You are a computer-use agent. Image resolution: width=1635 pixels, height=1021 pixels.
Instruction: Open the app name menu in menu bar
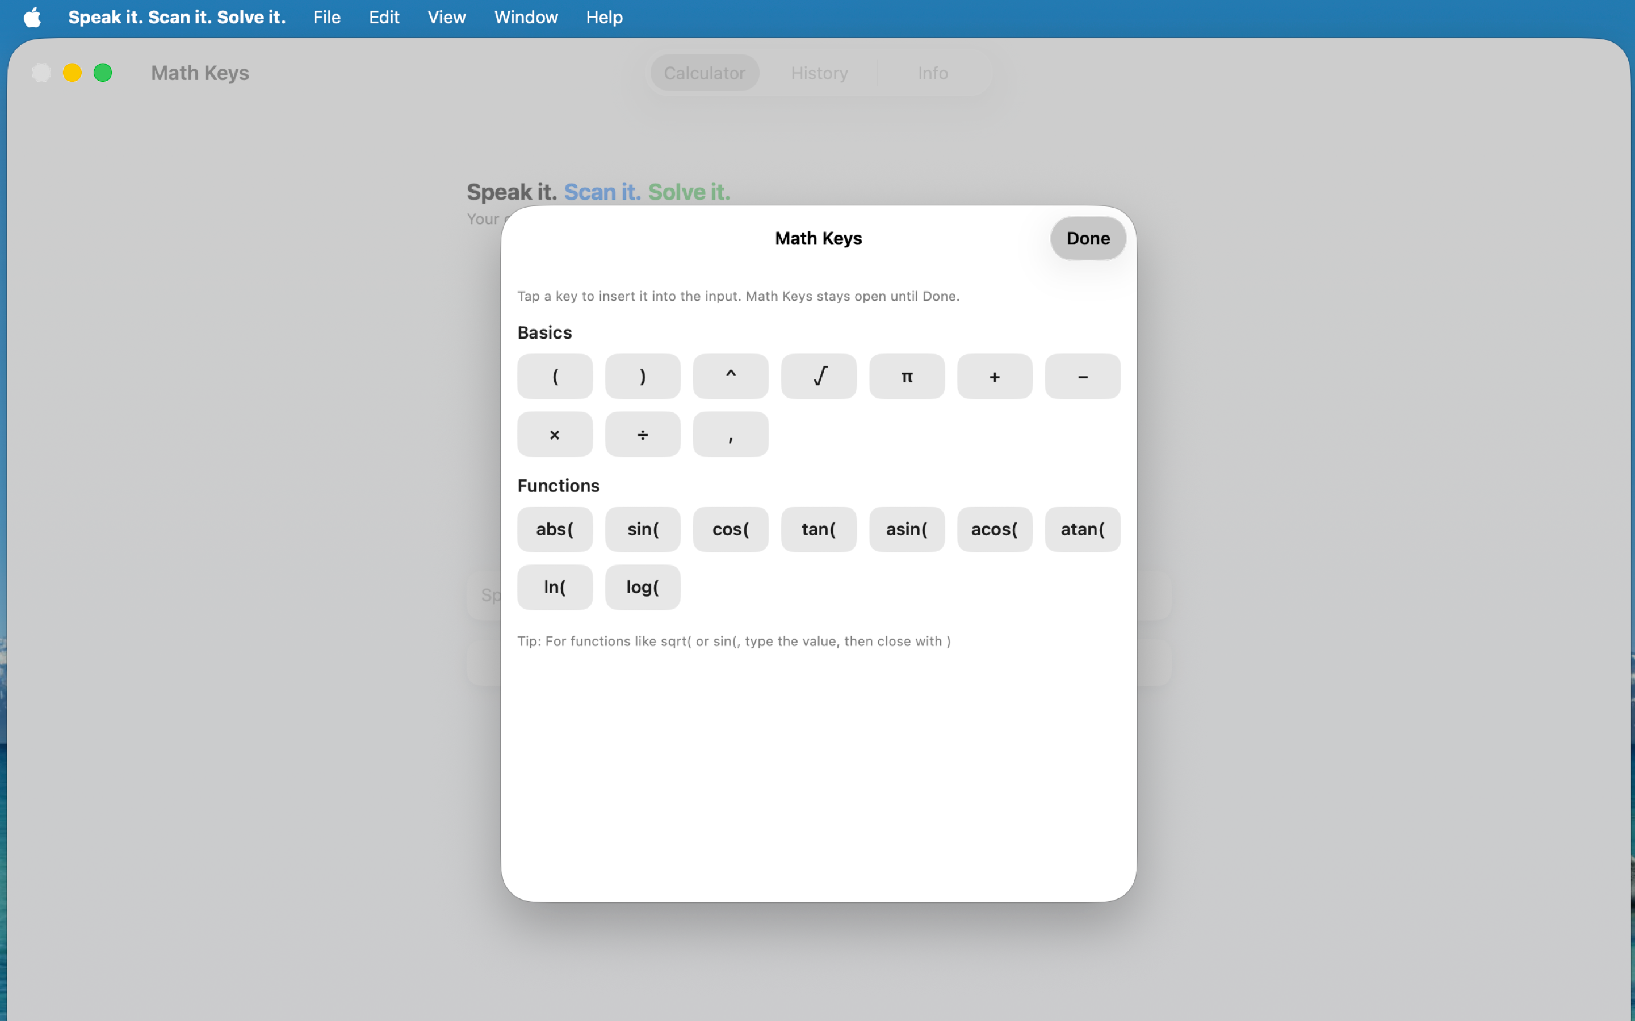click(177, 18)
